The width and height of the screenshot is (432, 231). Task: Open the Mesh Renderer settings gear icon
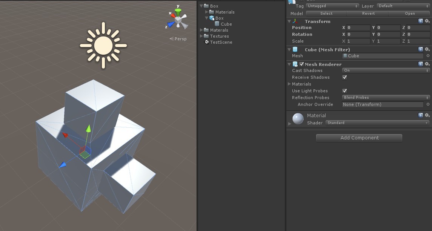pos(427,64)
